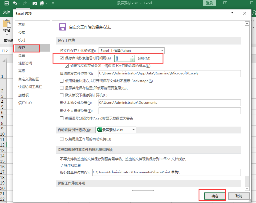The width and height of the screenshot is (256, 203).
Task: Decrease autosave minutes with down spinner
Action: click(x=132, y=60)
